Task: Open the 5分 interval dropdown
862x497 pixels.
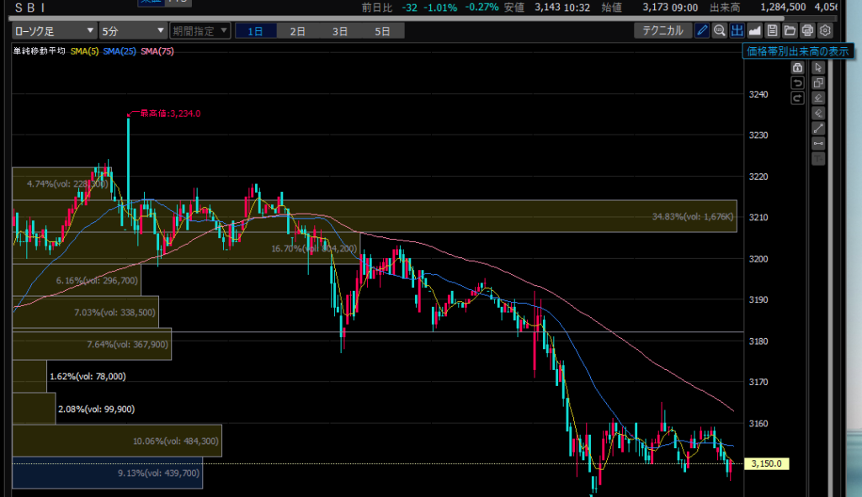Action: (132, 31)
